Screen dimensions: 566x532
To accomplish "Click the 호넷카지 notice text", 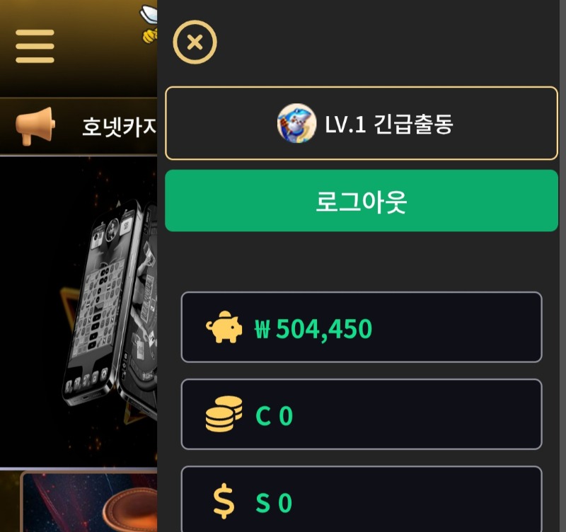I will pyautogui.click(x=120, y=127).
